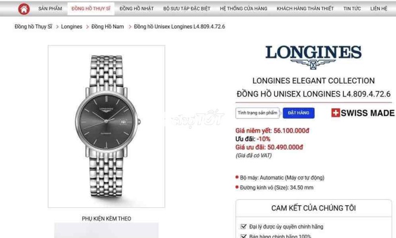Toggle the Bán hàng chính hãng 100% checkbox
Image resolution: width=396 pixels, height=238 pixels.
(244, 236)
